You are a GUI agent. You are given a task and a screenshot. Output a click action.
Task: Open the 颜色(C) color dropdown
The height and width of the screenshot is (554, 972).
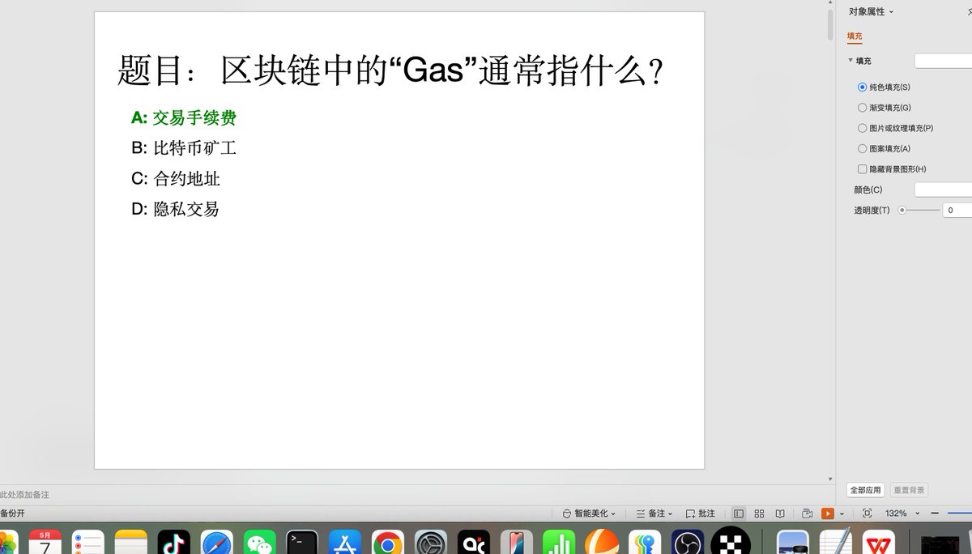(943, 190)
